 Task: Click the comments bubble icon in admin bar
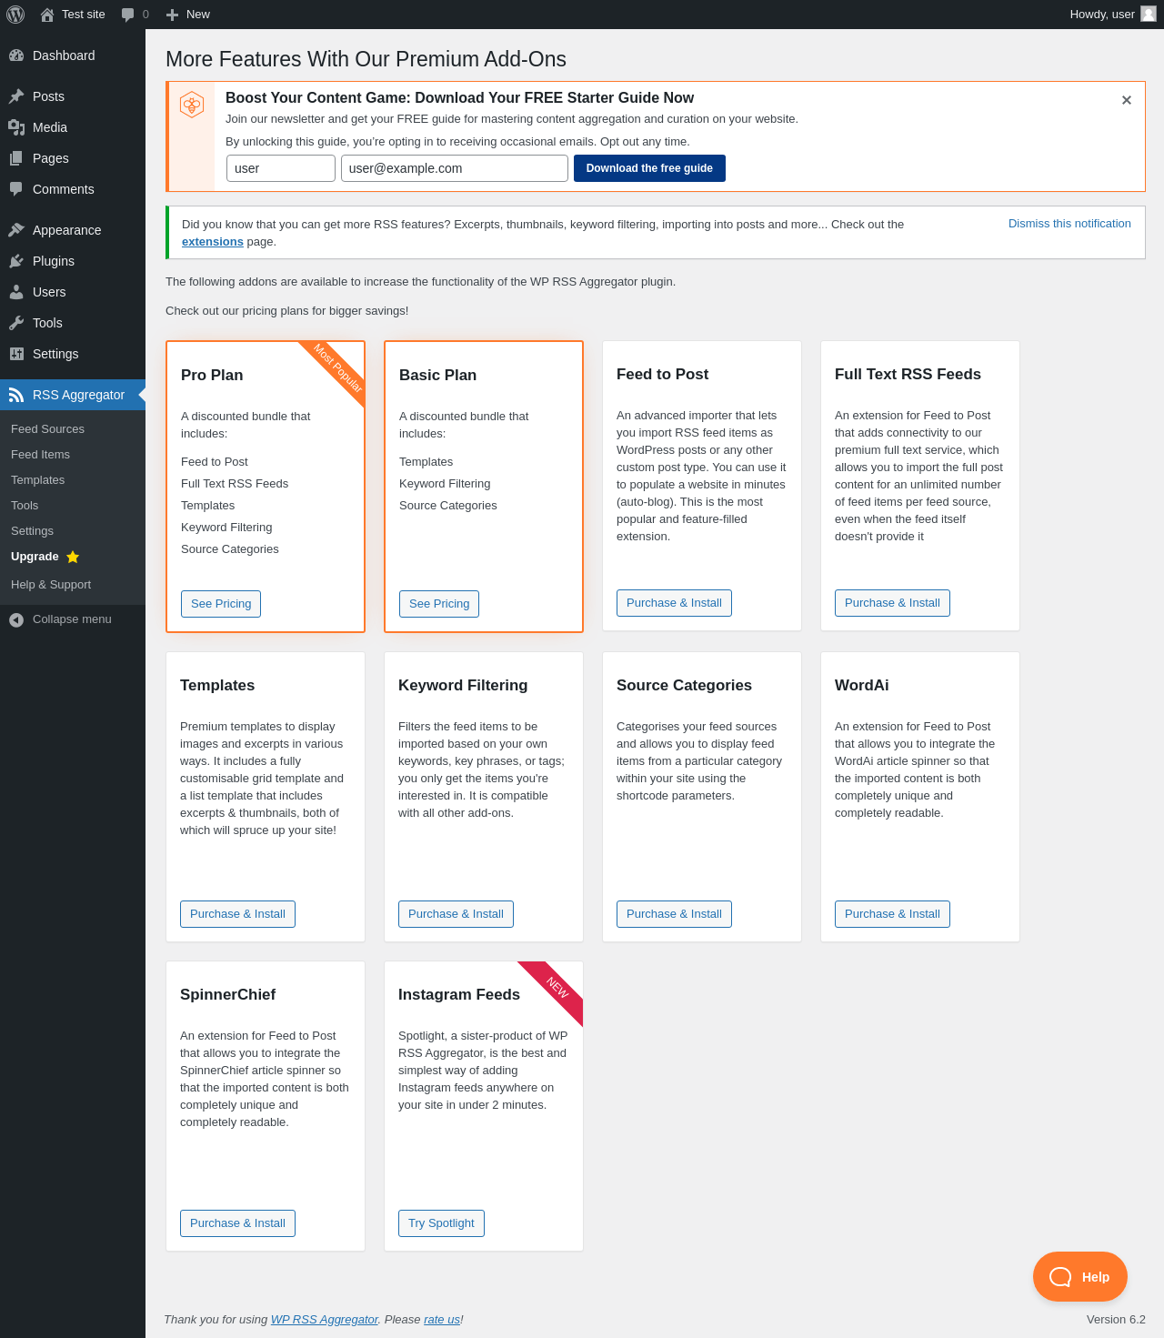128,15
